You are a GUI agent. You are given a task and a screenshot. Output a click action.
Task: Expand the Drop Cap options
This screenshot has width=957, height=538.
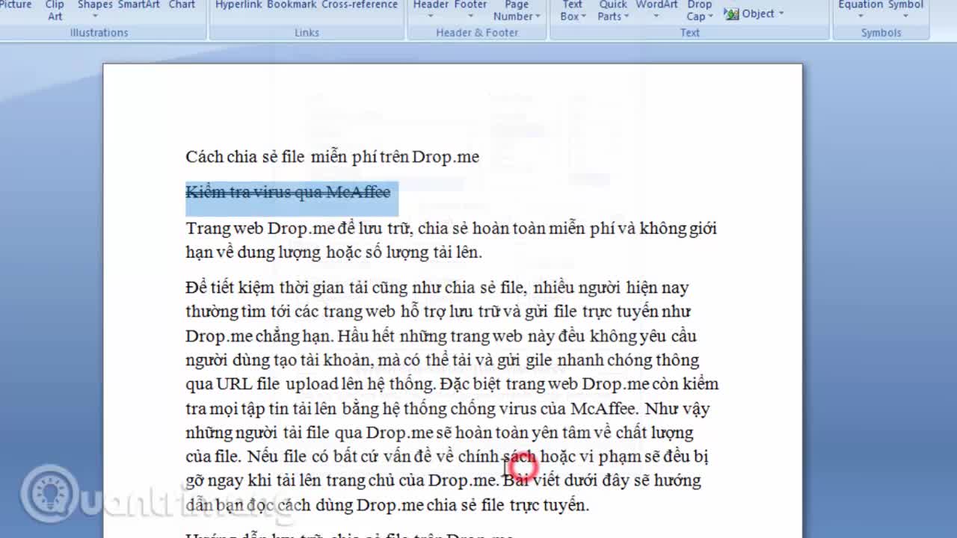tap(700, 10)
